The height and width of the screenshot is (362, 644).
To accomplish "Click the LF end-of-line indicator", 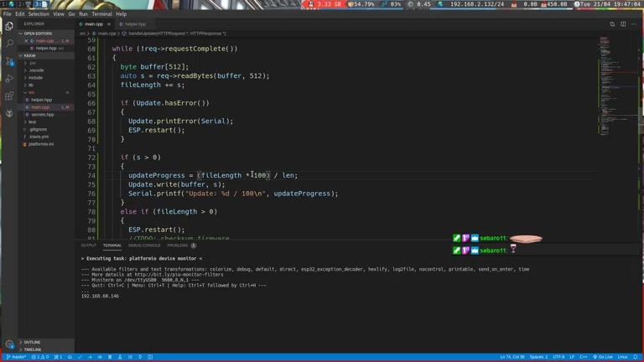I will tap(572, 357).
